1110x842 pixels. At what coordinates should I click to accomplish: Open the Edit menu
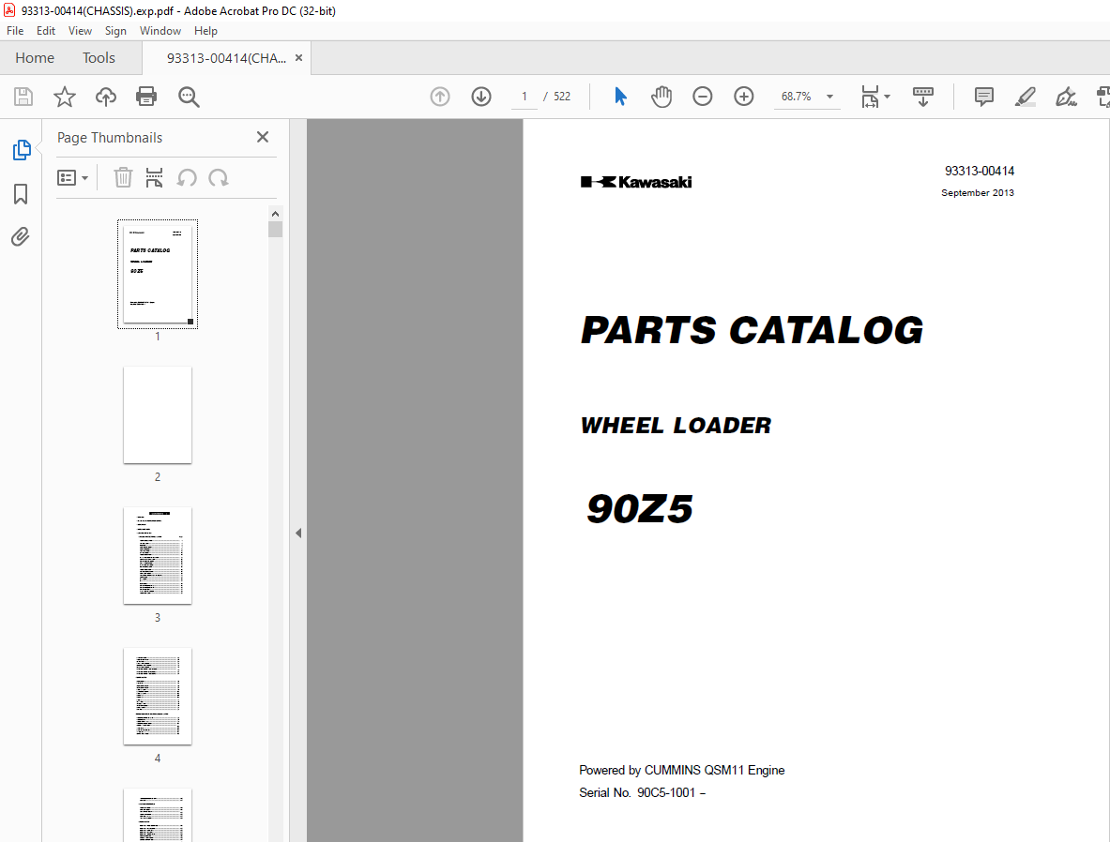pos(46,30)
